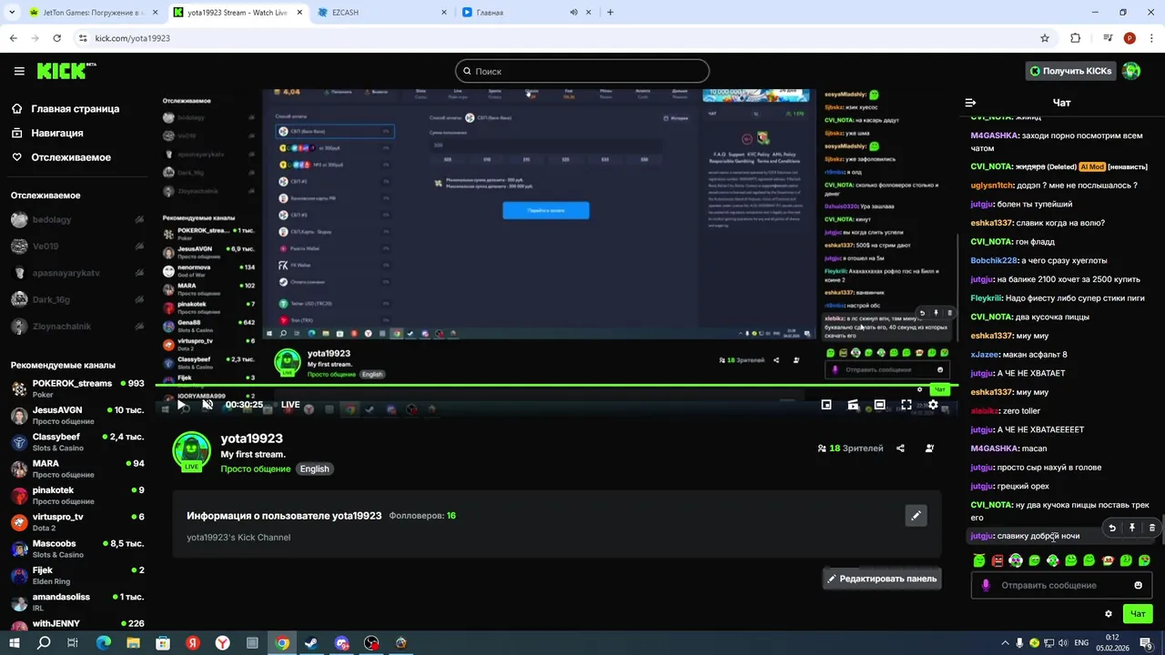Click reply arrow on jutgju's message
Viewport: 1165px width, 655px height.
pyautogui.click(x=1111, y=528)
